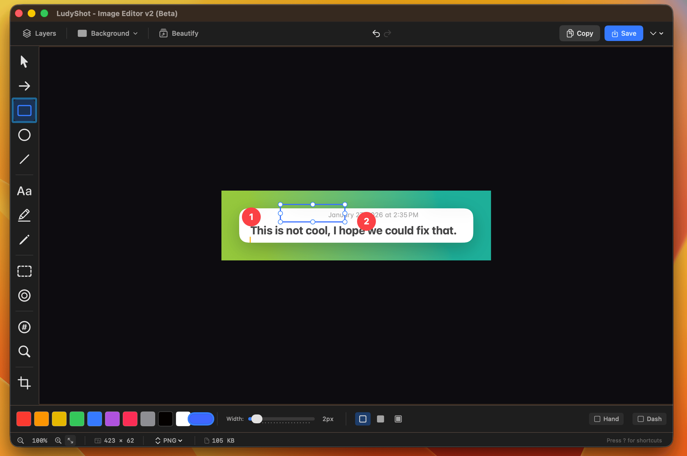The image size is (687, 456).
Task: Select the pointer selection tool
Action: [24, 61]
